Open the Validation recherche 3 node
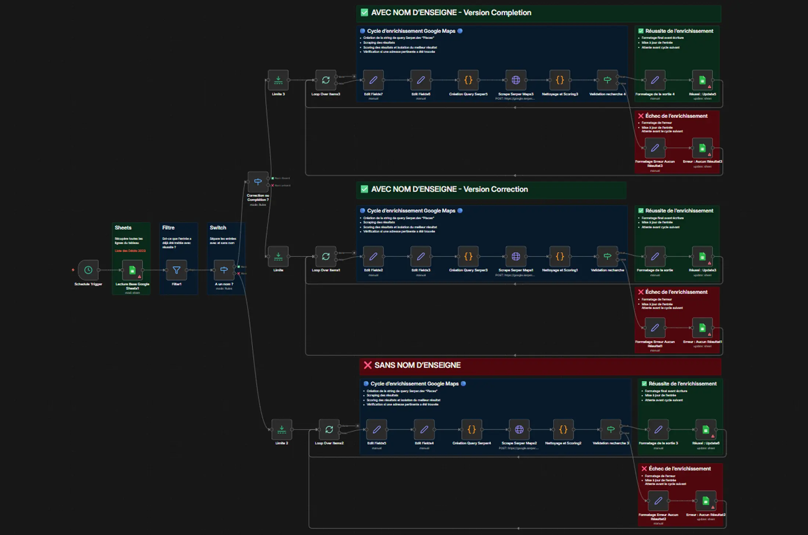808x535 pixels. 610,429
